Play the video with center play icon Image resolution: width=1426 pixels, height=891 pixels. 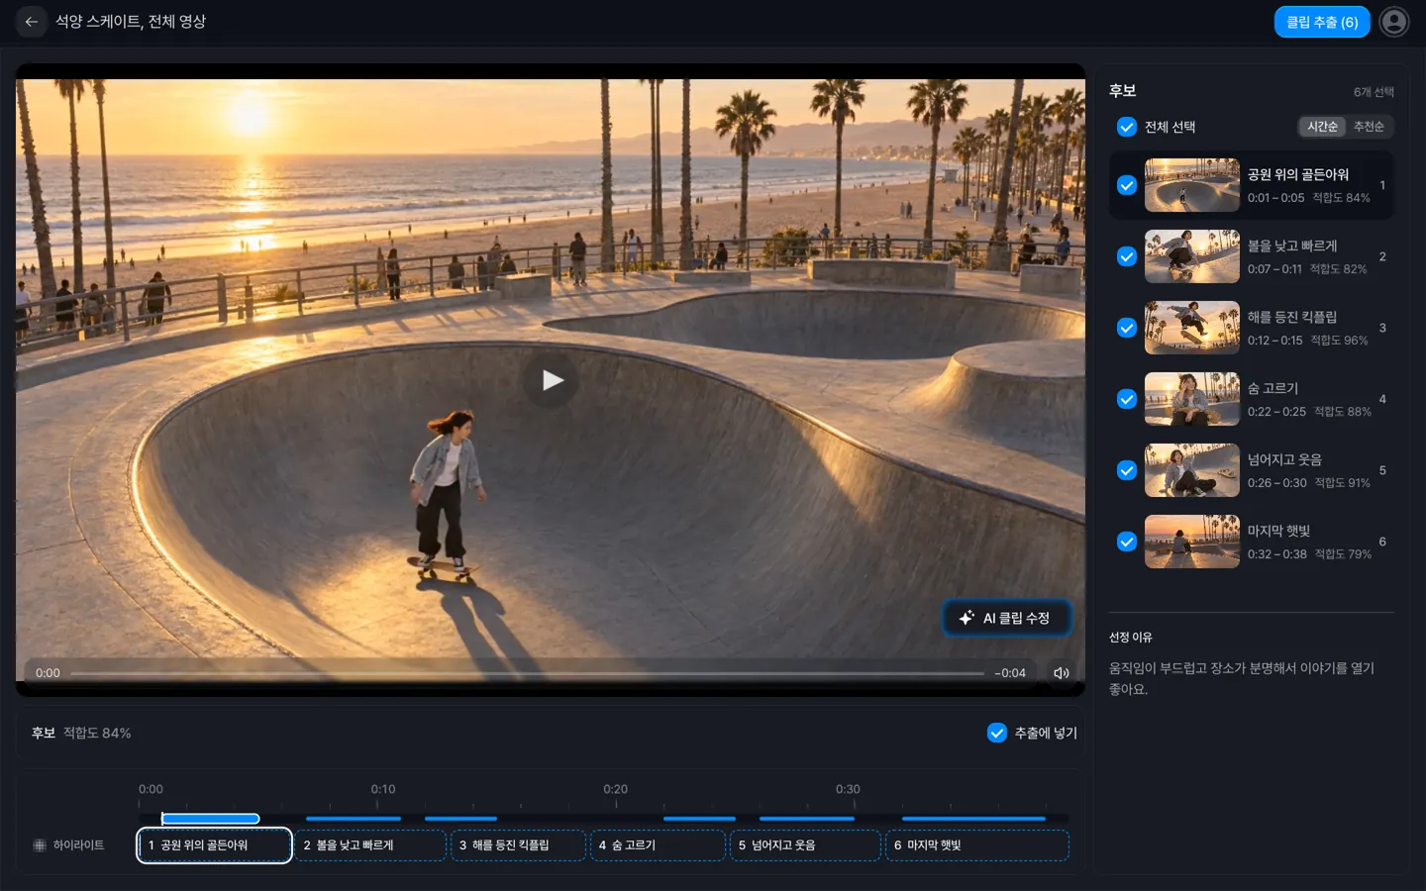(x=552, y=380)
